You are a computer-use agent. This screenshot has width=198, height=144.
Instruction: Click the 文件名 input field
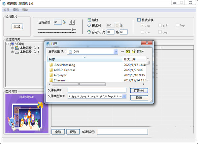[97, 90]
